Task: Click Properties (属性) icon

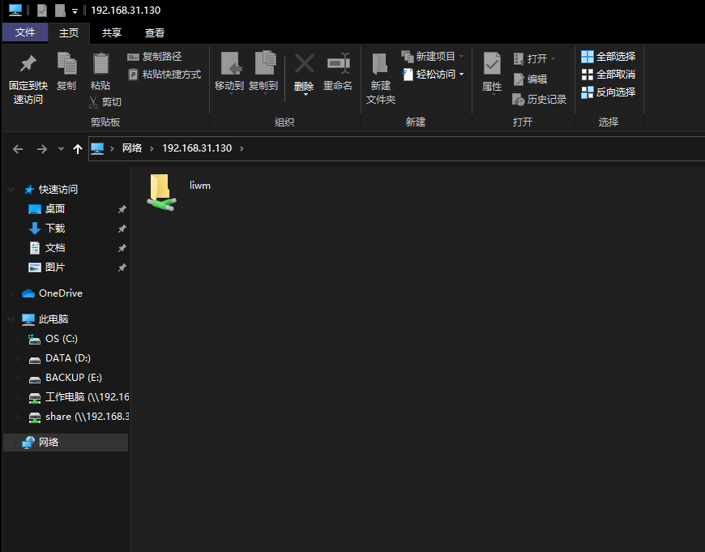Action: click(x=492, y=63)
